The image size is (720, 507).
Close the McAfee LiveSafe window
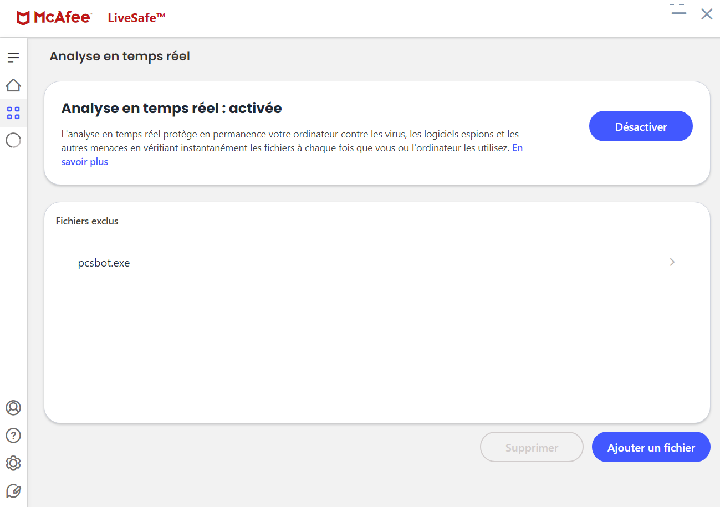click(x=707, y=14)
